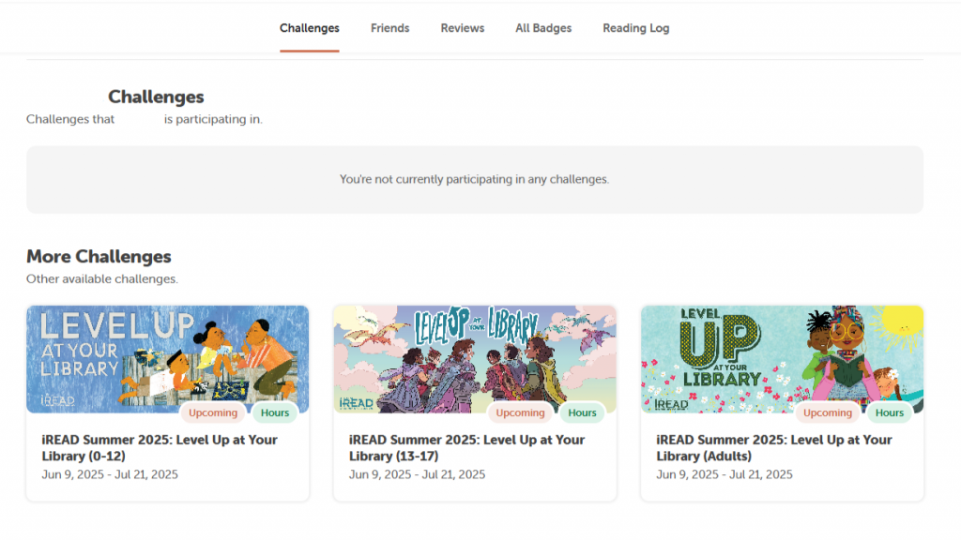Click Hours badge on the 13-17 card

click(x=582, y=412)
